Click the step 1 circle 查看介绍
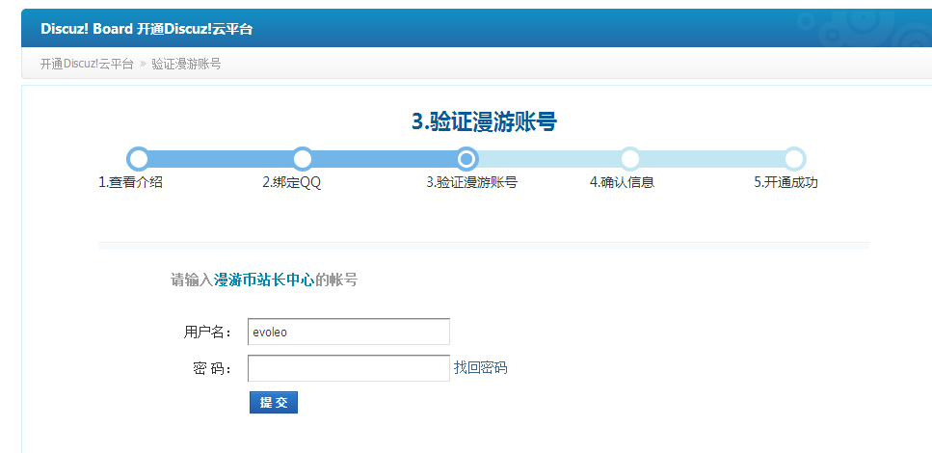This screenshot has width=932, height=453. (x=139, y=159)
